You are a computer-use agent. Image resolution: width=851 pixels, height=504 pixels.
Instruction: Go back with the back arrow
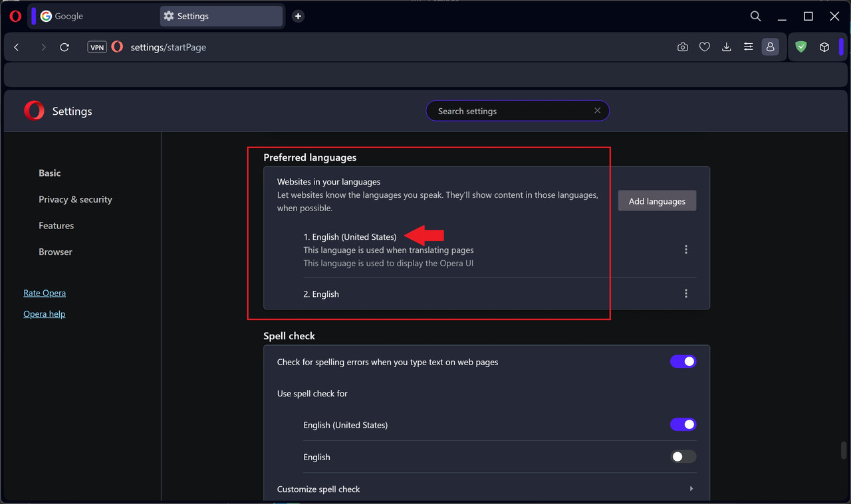17,47
